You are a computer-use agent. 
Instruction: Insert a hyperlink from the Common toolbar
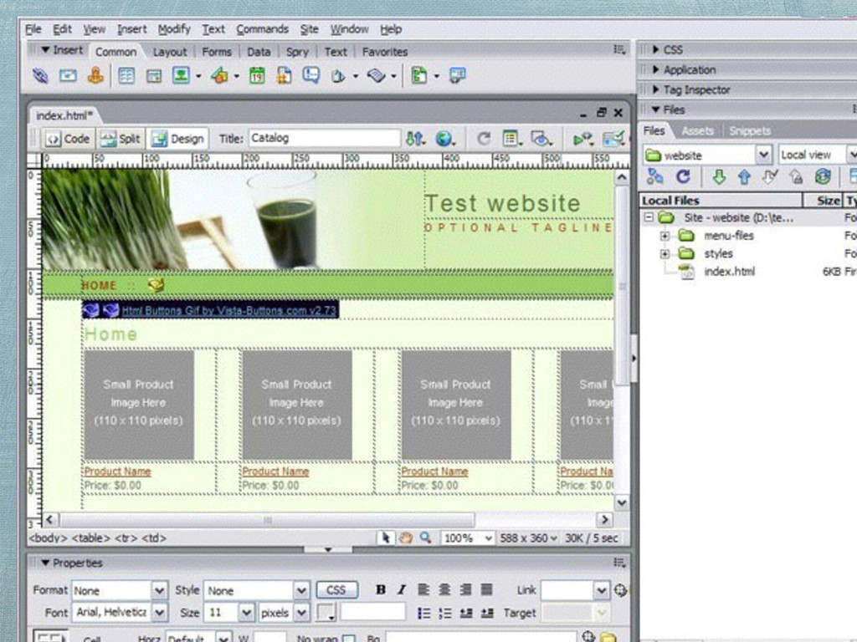pyautogui.click(x=40, y=75)
